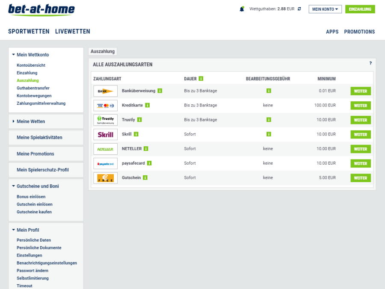
Task: Click WEITER for Skrill
Action: 361,134
